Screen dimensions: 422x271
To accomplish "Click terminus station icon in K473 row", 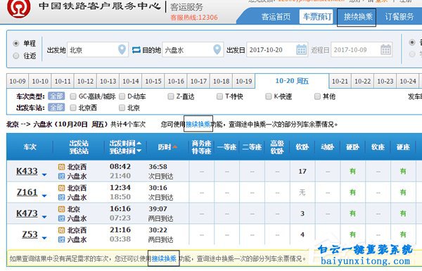I will pos(62,218).
